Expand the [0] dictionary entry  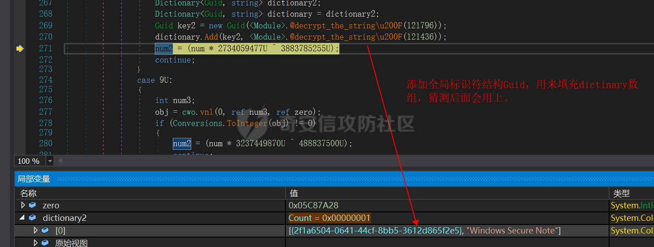coord(36,230)
